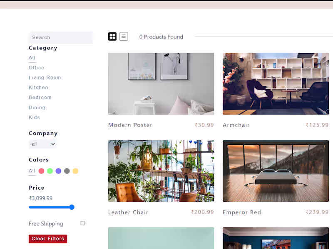Open the Emperor Bed product image
333x249 pixels.
276,171
